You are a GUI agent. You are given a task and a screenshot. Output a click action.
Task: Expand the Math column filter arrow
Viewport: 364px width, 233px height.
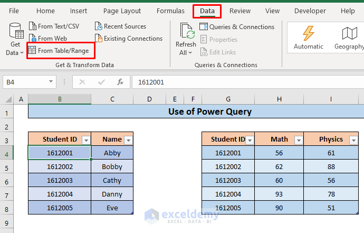(298, 140)
